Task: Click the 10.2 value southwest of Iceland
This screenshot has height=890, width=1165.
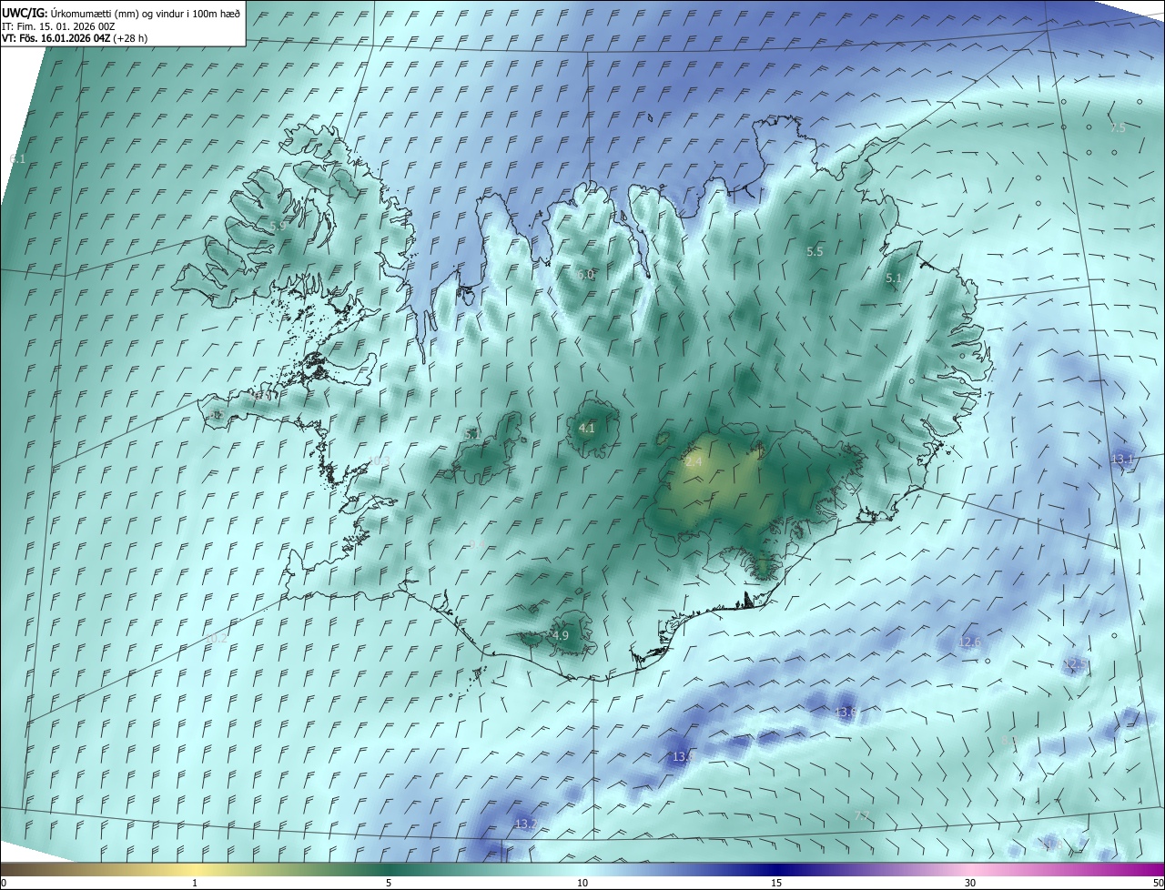Action: pos(217,639)
